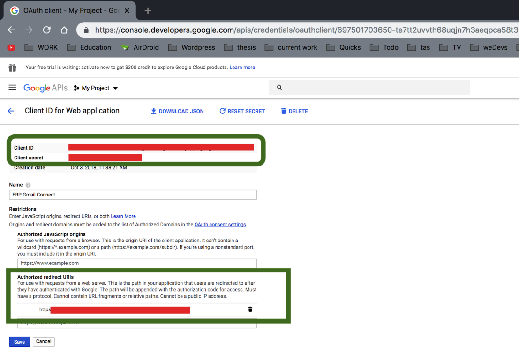
Task: Go back with the browser back arrow
Action: coord(11,30)
